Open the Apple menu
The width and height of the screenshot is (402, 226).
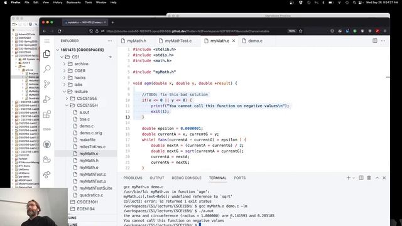coord(6,3)
